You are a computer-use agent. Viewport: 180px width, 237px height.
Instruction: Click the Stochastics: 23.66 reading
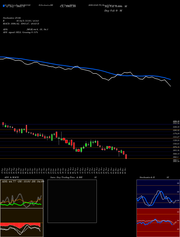(x=12, y=18)
